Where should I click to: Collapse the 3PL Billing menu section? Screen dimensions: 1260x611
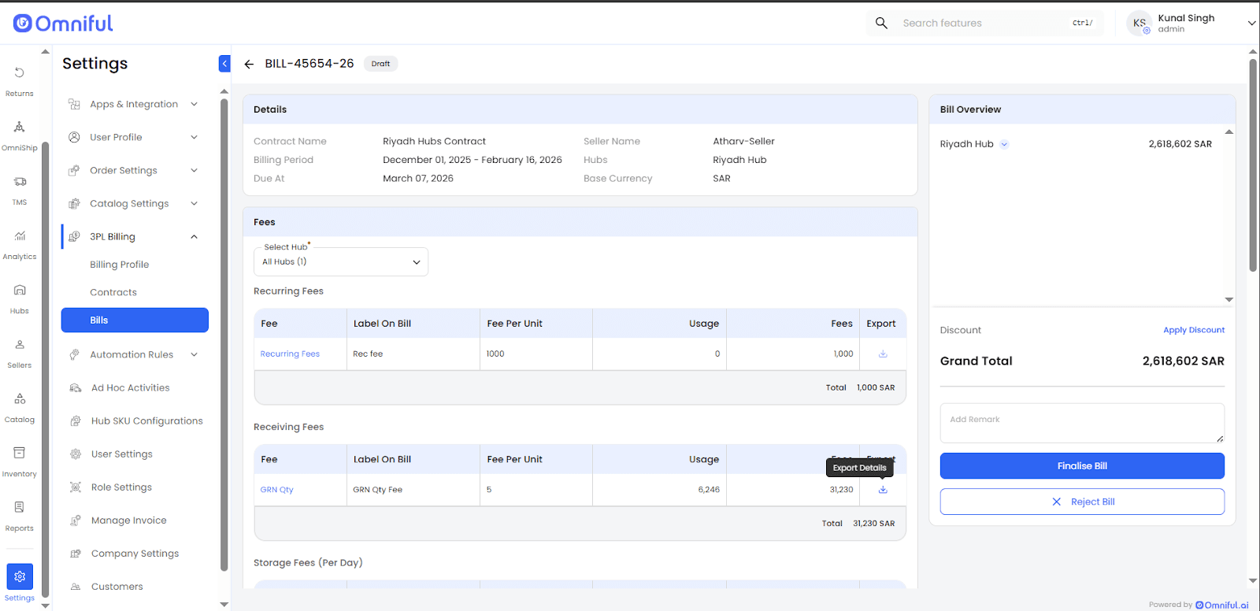click(x=194, y=237)
